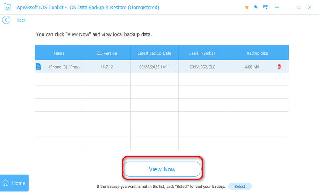Click the Latest Backup Date column header
This screenshot has width=319, height=195.
coord(154,53)
